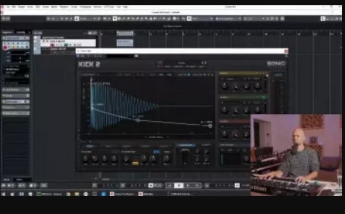The width and height of the screenshot is (345, 214).
Task: Click the Kick 2 logo in the plugin header
Action: (x=89, y=64)
